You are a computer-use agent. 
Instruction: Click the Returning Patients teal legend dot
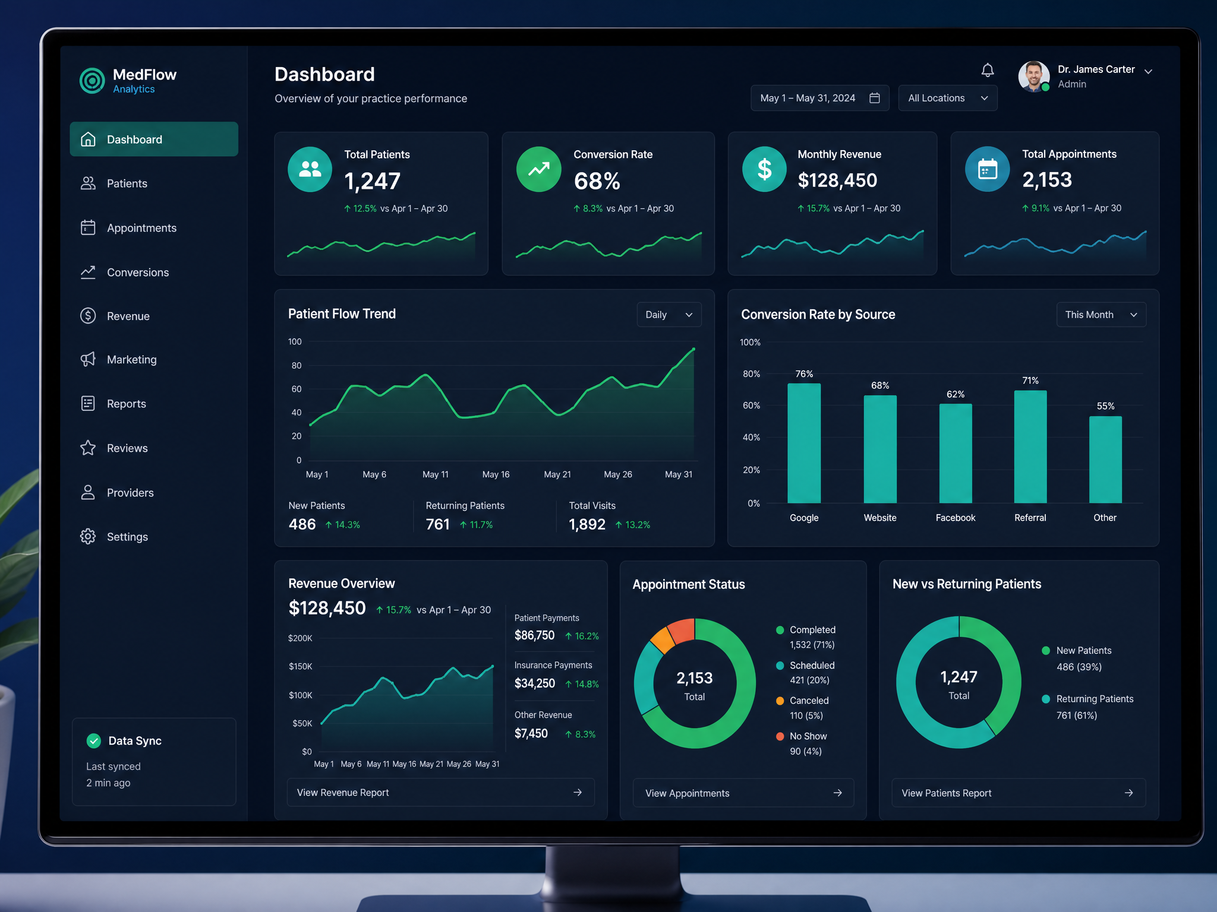[1046, 699]
